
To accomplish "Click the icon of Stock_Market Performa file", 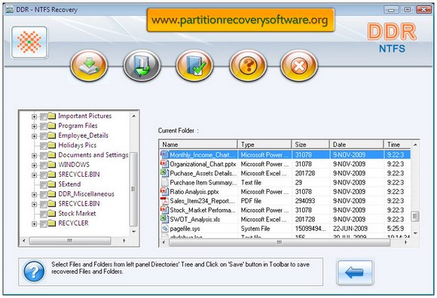I will tap(164, 210).
